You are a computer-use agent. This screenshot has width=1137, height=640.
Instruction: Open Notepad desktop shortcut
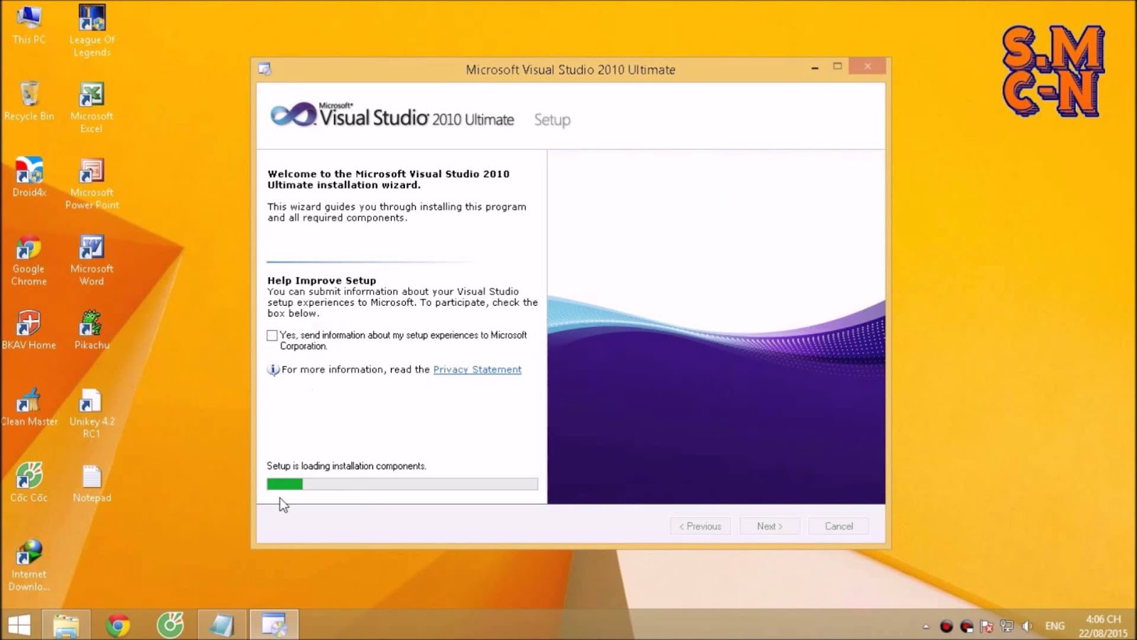92,482
